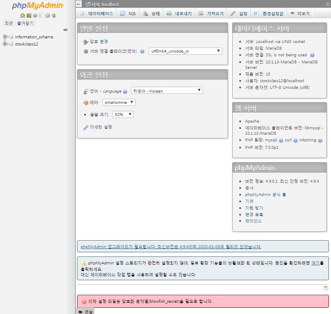This screenshot has width=331, height=314.
Task: Open the utf8mb4_unicode_ci collation dropdown
Action: pos(185,51)
